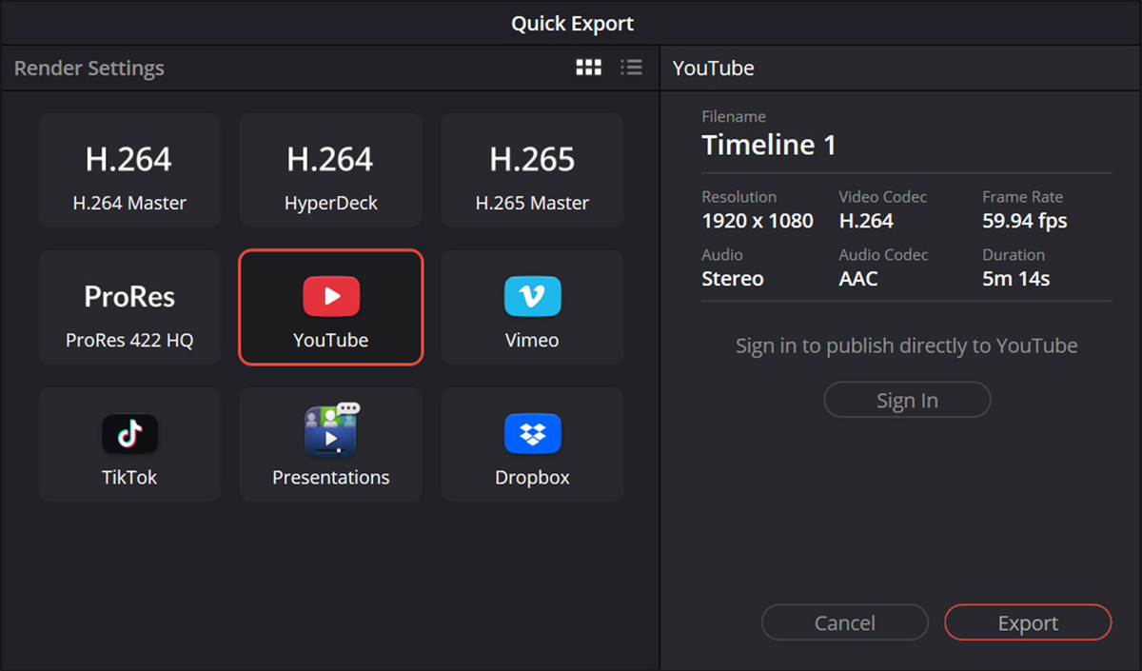This screenshot has height=671, width=1142.
Task: Choose the Vimeo export preset
Action: pos(532,307)
